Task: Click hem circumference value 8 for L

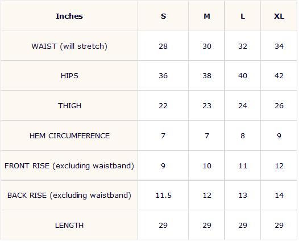Action: point(243,135)
